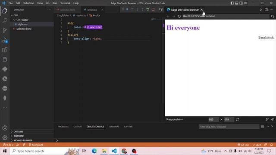Image resolution: width=276 pixels, height=155 pixels.
Task: Toggle the inspect screencast icon by URL bar
Action: (273, 16)
